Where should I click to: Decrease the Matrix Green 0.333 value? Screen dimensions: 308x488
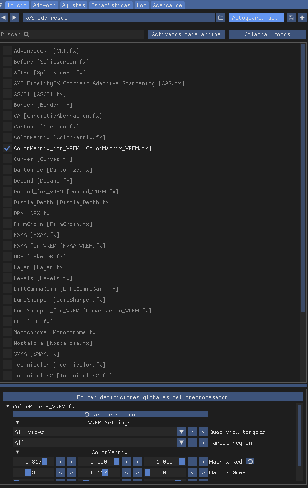pos(61,472)
